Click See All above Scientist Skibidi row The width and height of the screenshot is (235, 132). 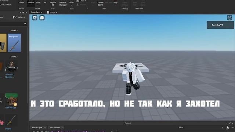coord(14,57)
